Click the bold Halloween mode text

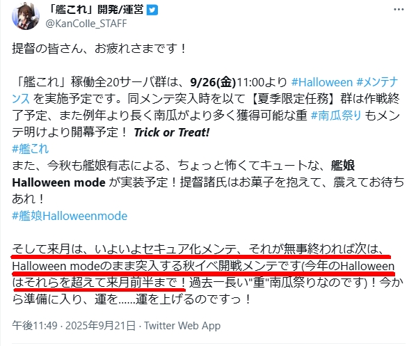coord(58,182)
